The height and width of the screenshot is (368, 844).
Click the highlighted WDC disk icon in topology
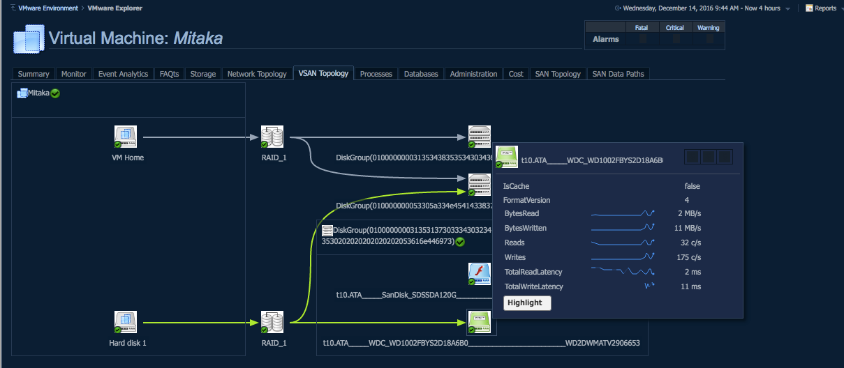[x=479, y=323]
